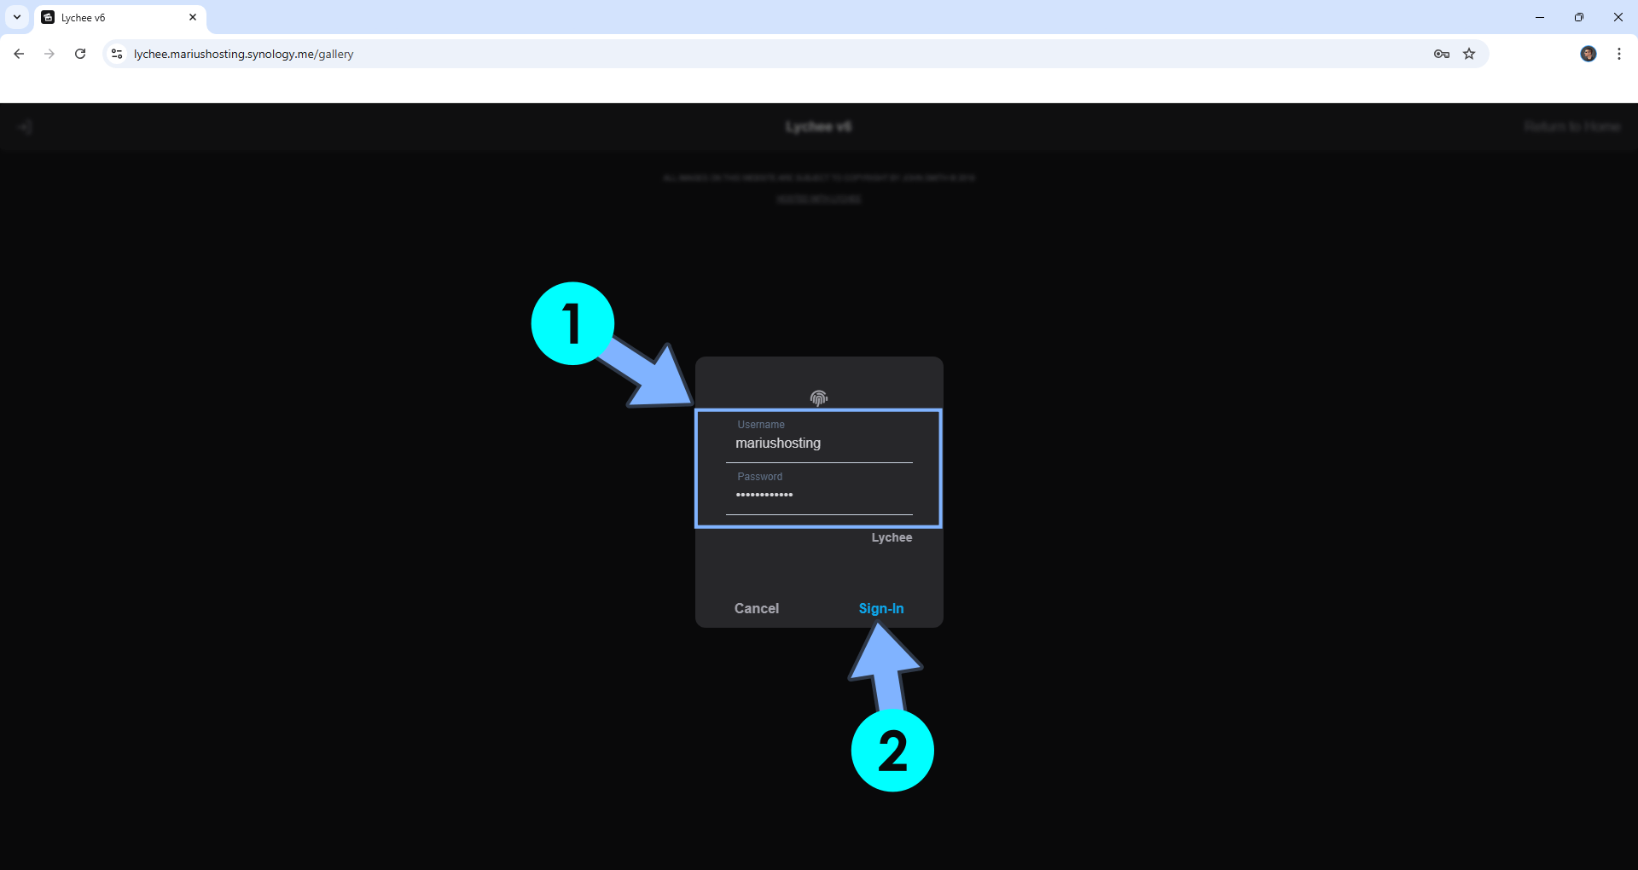Screen dimensions: 1638x870
Task: Click the Lychee v6 header title
Action: point(819,127)
